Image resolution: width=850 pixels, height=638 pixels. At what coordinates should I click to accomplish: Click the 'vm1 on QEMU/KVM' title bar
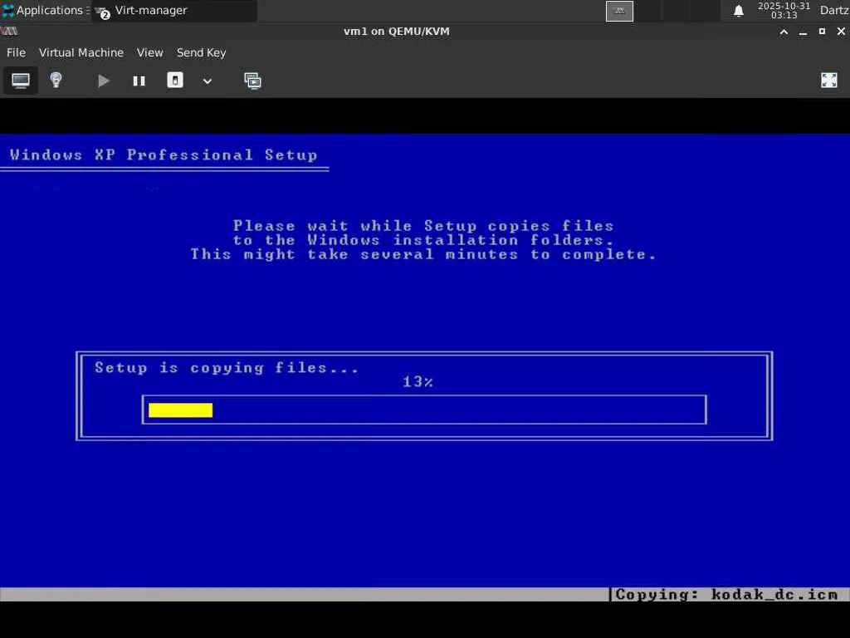click(x=396, y=32)
